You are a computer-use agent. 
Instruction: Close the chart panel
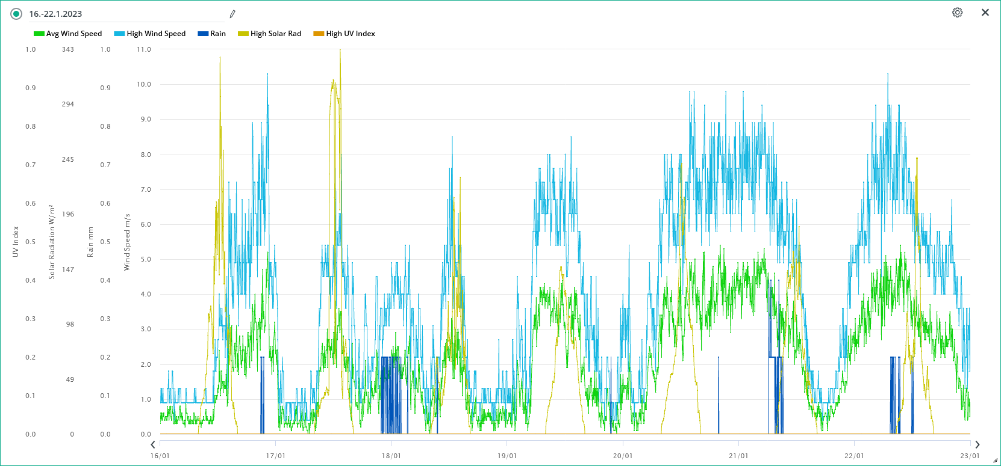click(985, 13)
